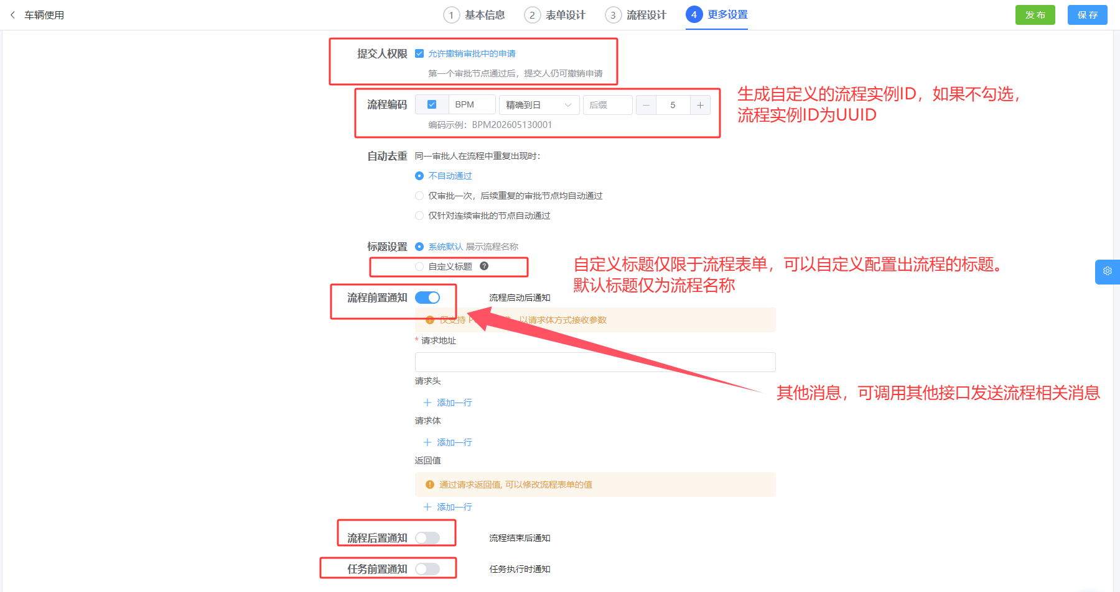Screen dimensions: 1120x592
Task: Increase the 流程编码 serial number length with plus
Action: [700, 105]
